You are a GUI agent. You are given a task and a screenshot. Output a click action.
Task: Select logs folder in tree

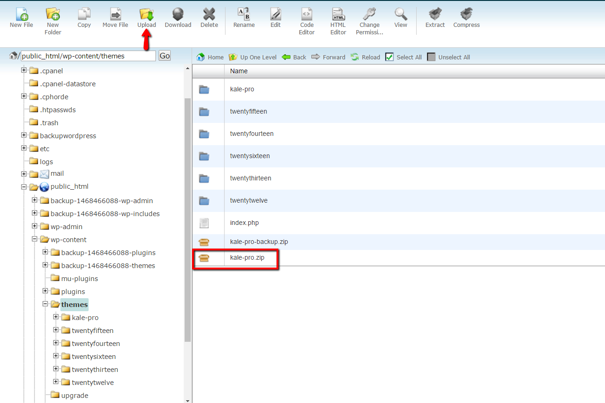(x=46, y=161)
